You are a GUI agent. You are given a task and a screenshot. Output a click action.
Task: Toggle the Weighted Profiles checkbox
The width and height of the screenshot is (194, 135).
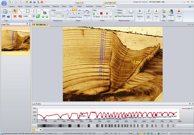[x=67, y=17]
